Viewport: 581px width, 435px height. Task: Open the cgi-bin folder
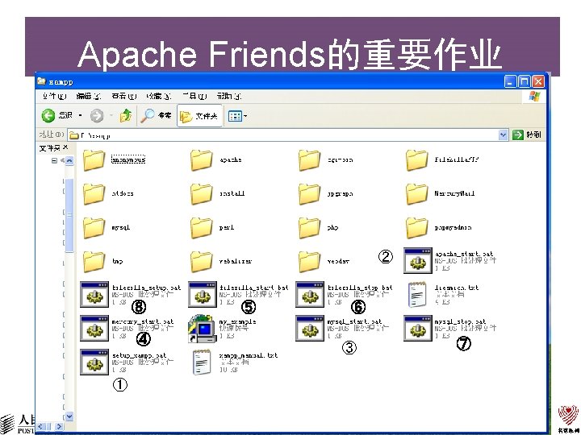point(309,159)
